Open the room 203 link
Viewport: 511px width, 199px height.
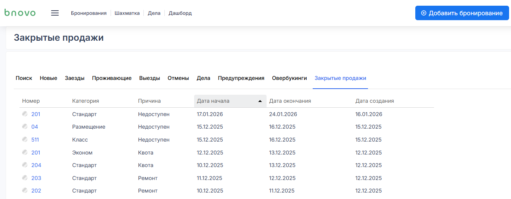36,178
